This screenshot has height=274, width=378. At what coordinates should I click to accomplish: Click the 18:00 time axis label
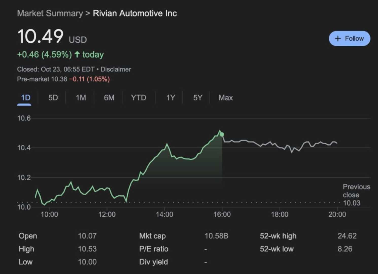pyautogui.click(x=280, y=214)
